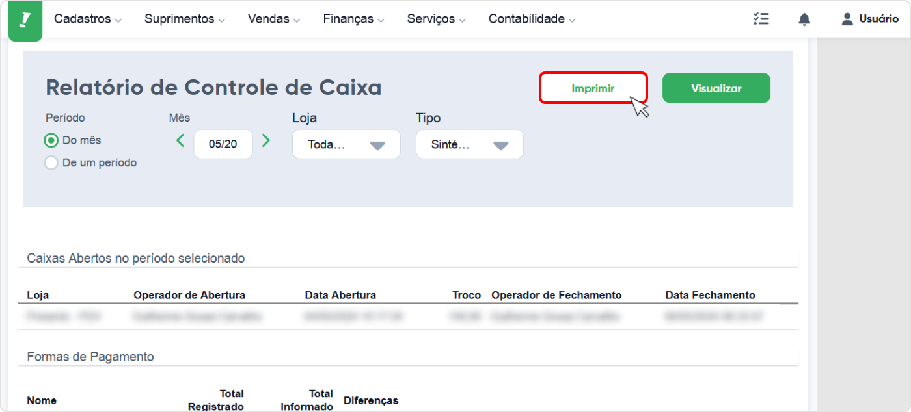
Task: Click the "Diferenças" column header
Action: point(371,400)
